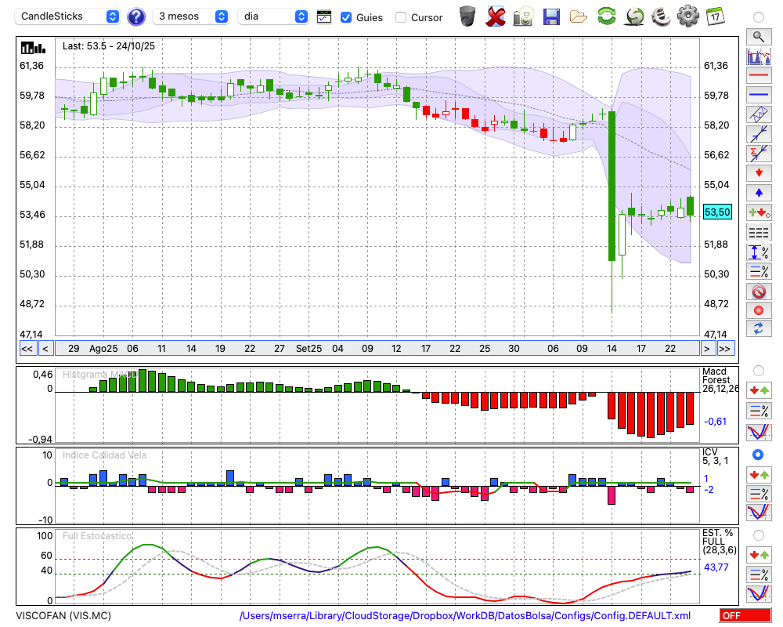Enable the Cursor checkbox
Viewport: 783px width, 627px height.
401,17
